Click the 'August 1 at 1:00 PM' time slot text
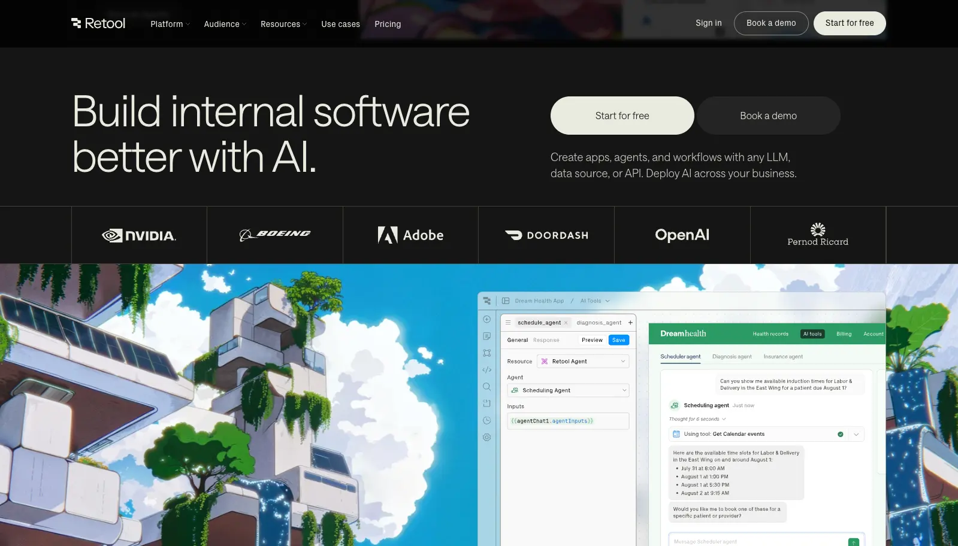958x546 pixels. 705,477
